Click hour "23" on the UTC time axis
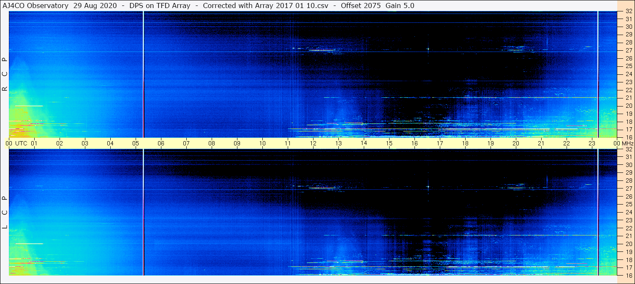This screenshot has width=635, height=284. [592, 143]
